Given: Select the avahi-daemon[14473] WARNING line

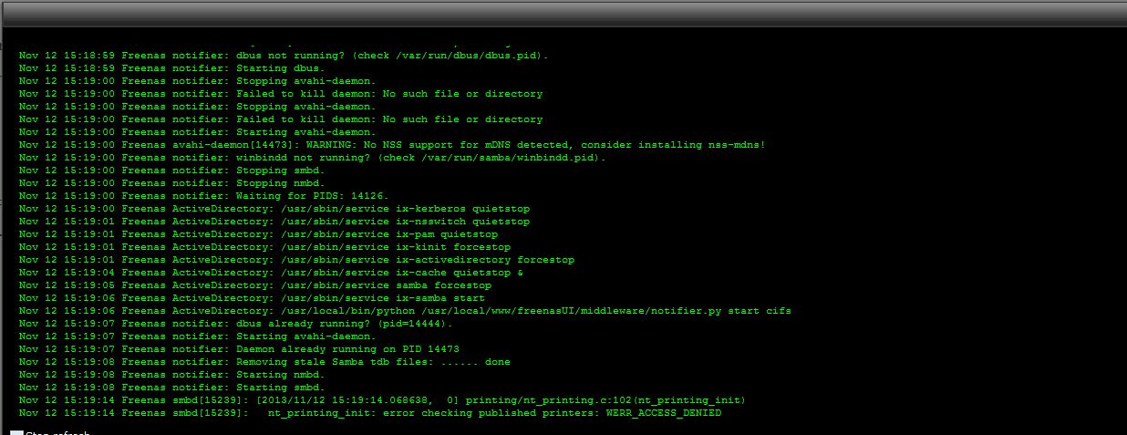Looking at the screenshot, I should (392, 145).
